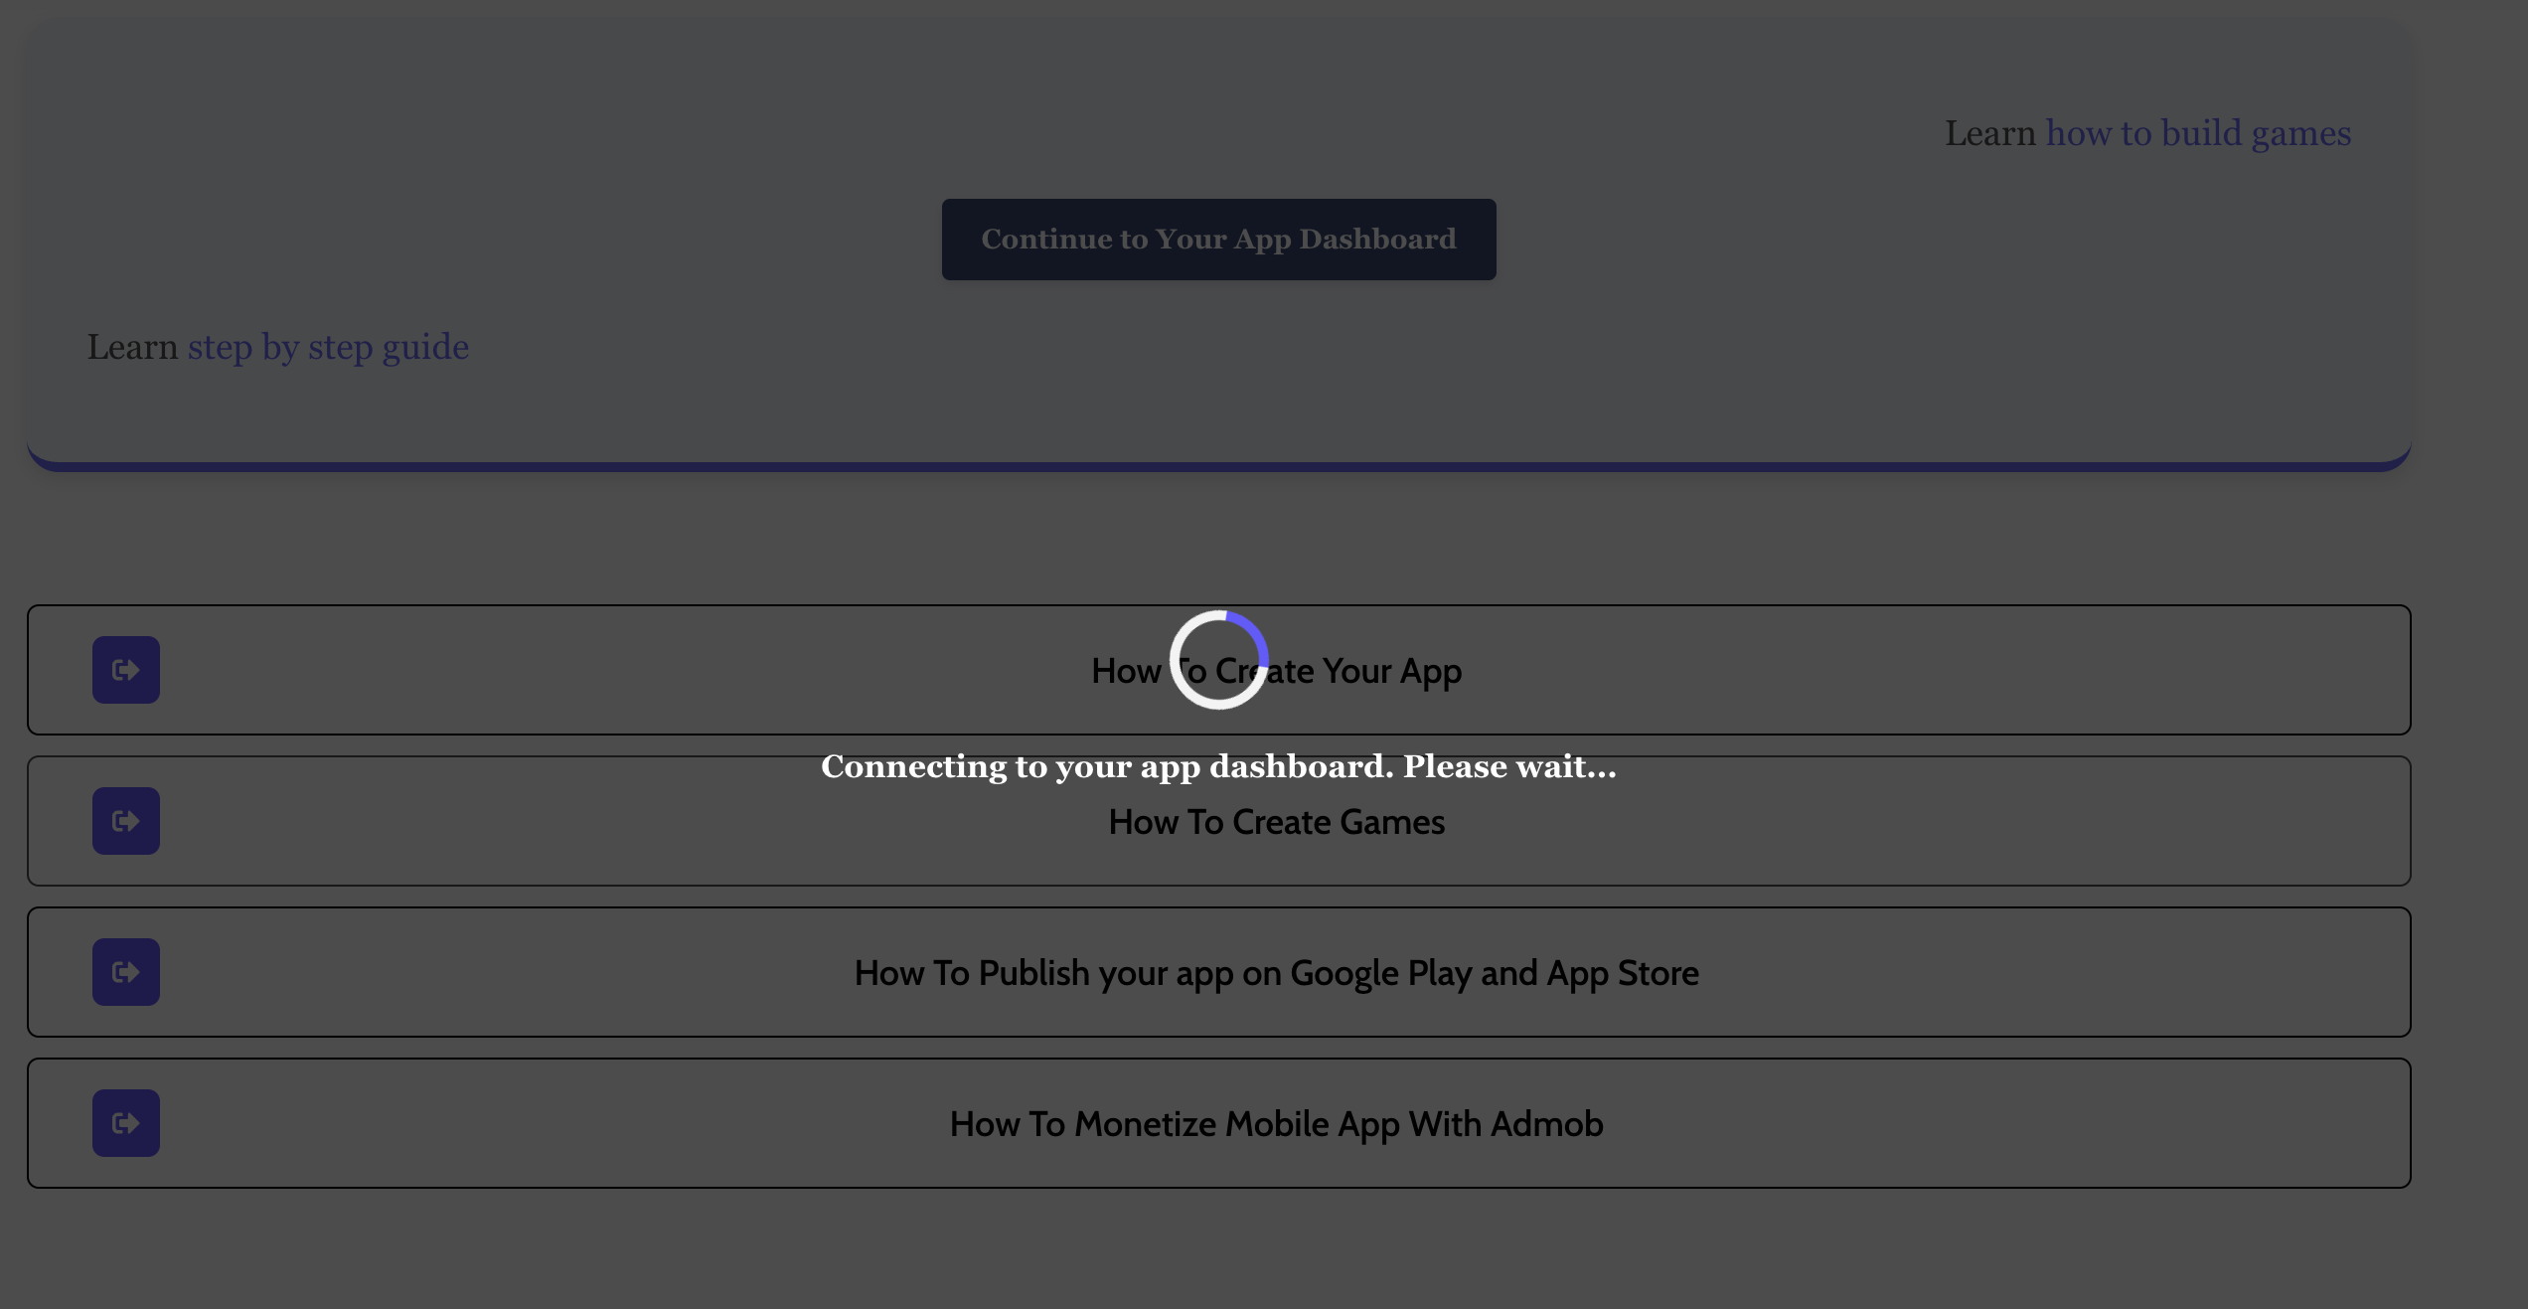
Task: Click the word 'Admob' in monetize title
Action: click(1547, 1124)
